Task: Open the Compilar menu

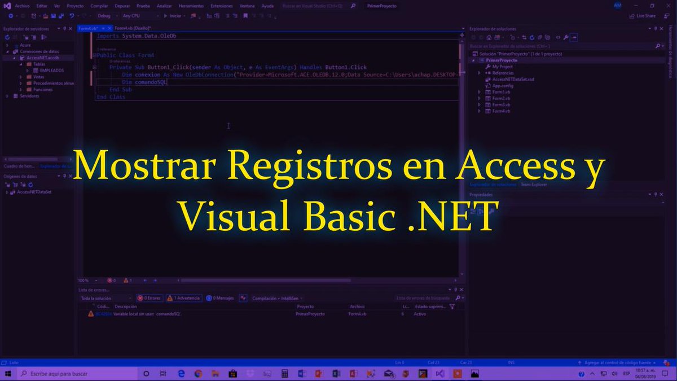Action: (99, 6)
